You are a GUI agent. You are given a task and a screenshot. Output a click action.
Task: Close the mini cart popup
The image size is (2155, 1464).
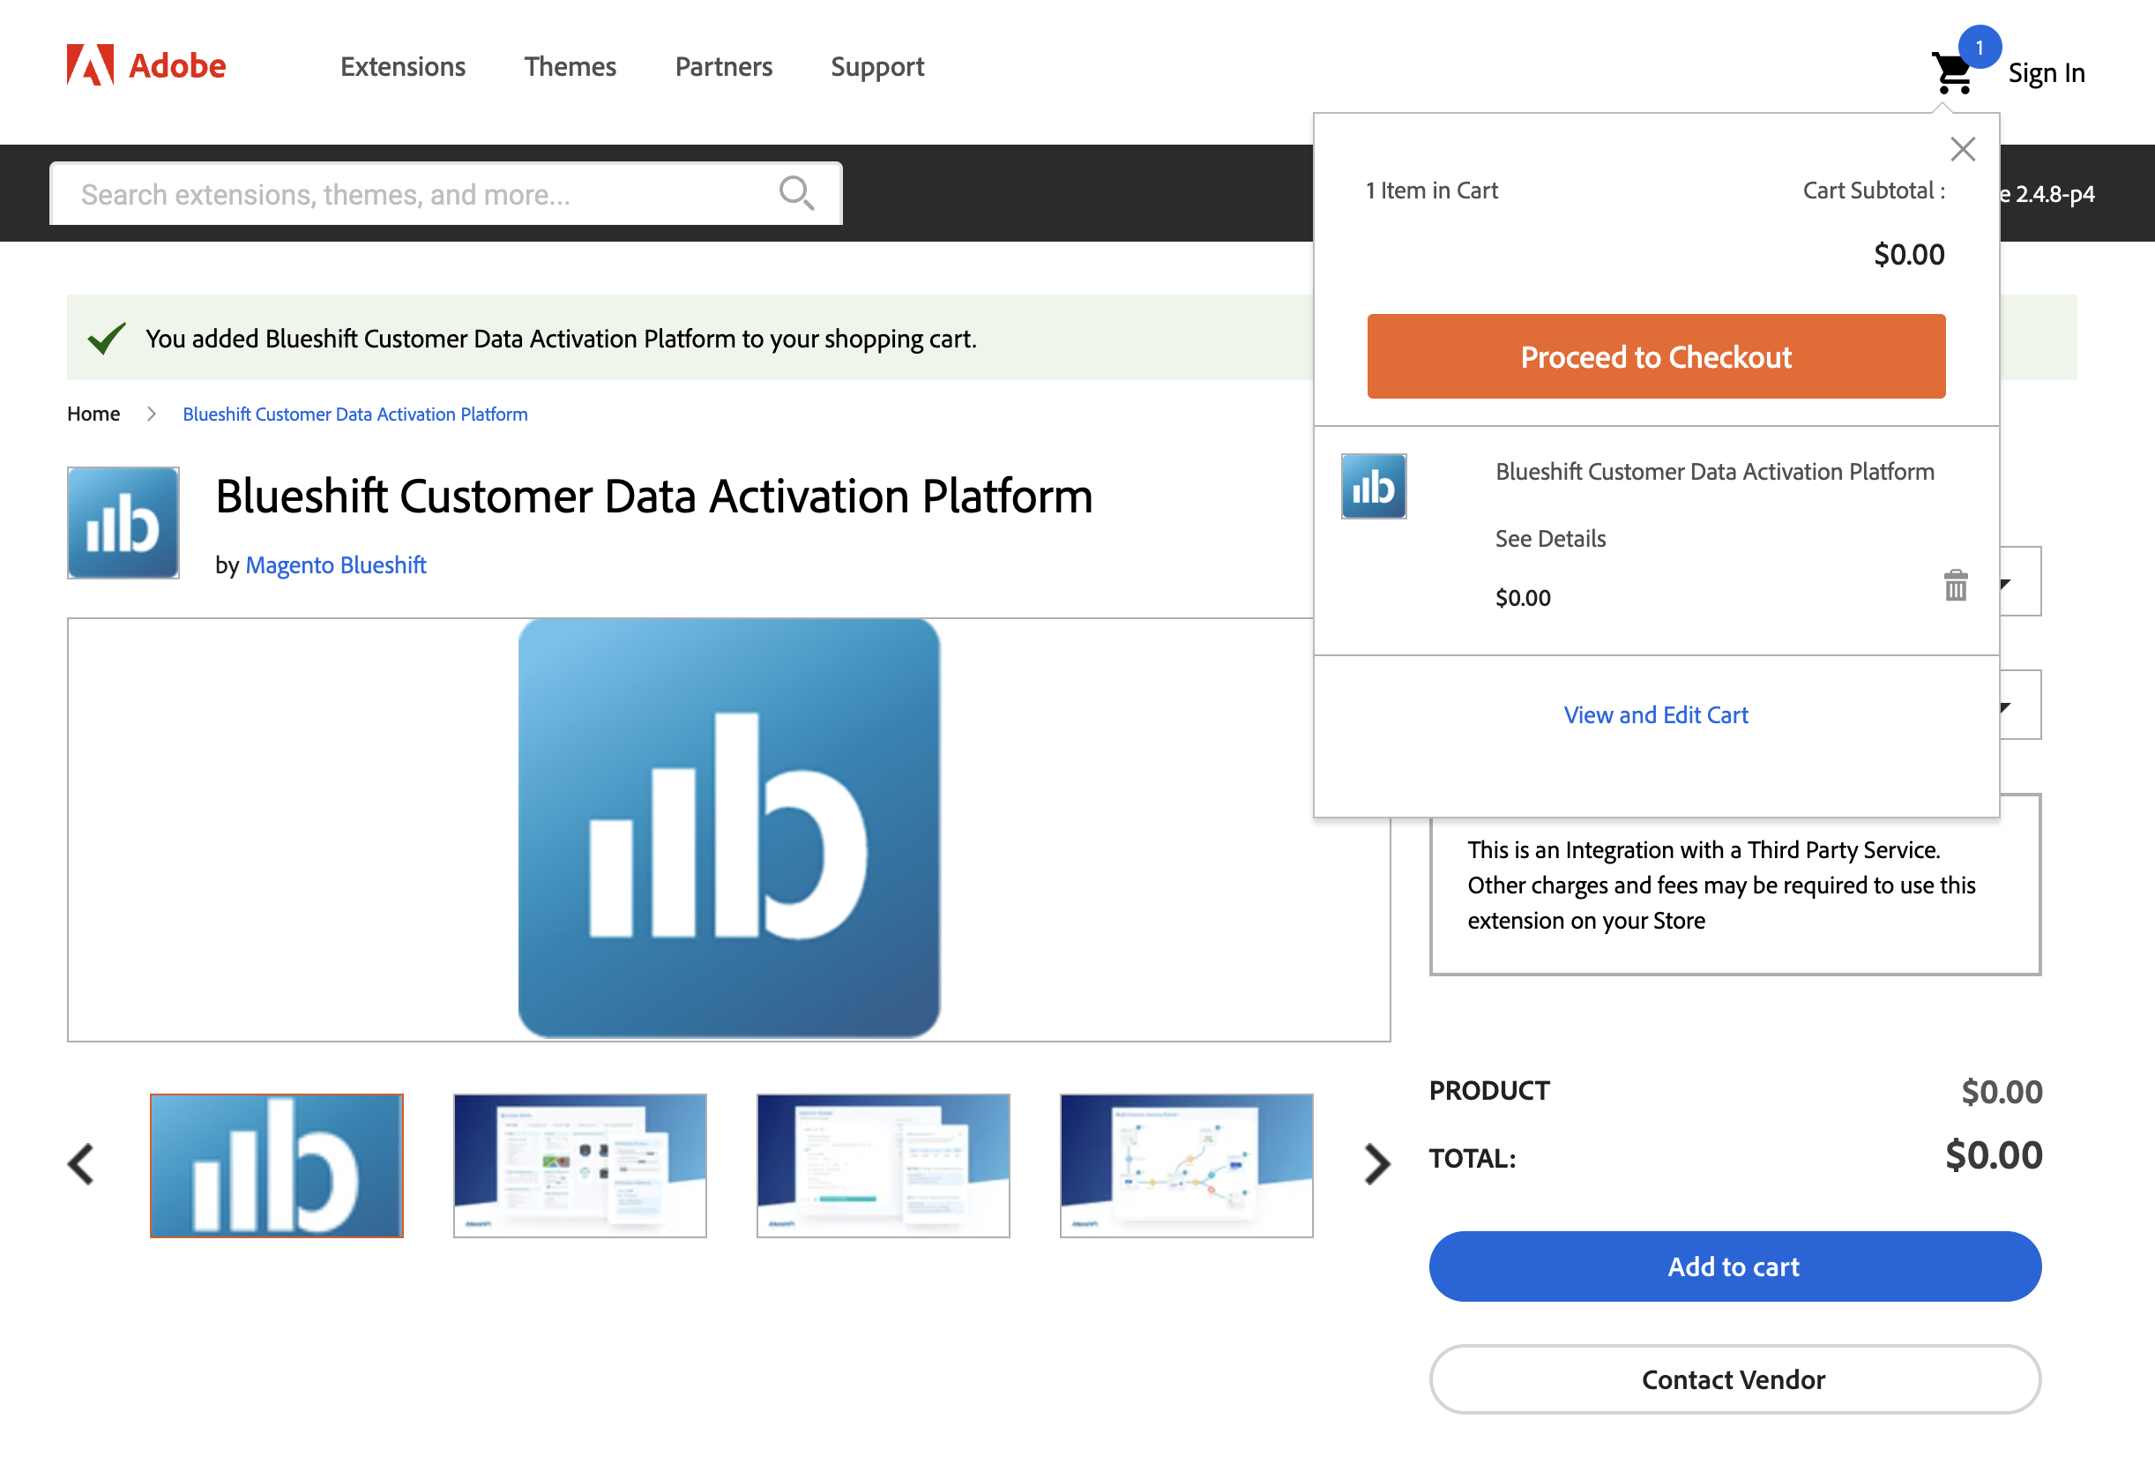[1962, 149]
